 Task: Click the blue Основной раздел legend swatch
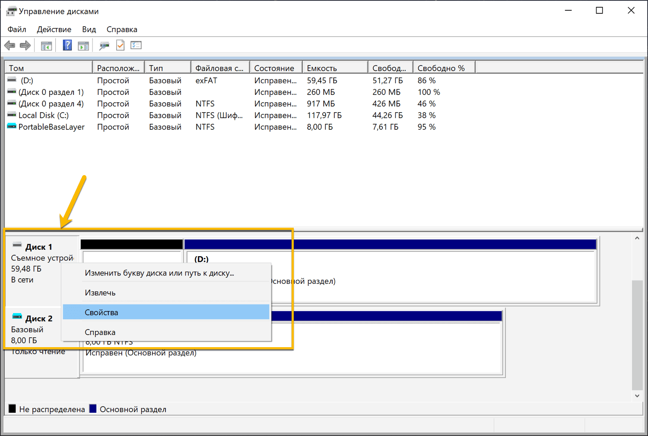pos(93,409)
